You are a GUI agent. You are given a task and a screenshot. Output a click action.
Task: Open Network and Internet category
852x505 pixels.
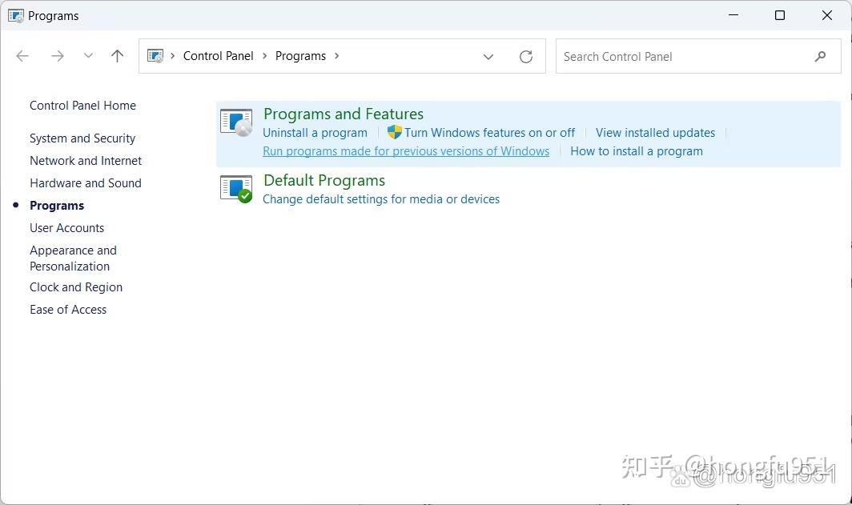[x=86, y=161]
